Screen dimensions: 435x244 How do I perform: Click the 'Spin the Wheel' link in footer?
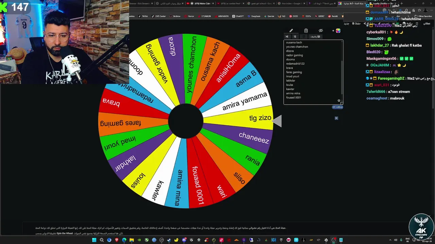65,233
